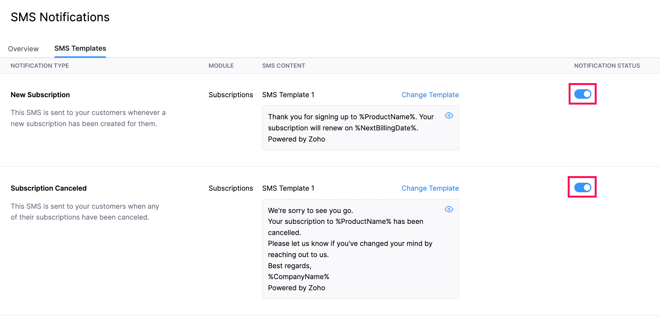Disable the New Subscription notification toggle
The image size is (660, 316).
click(x=582, y=94)
